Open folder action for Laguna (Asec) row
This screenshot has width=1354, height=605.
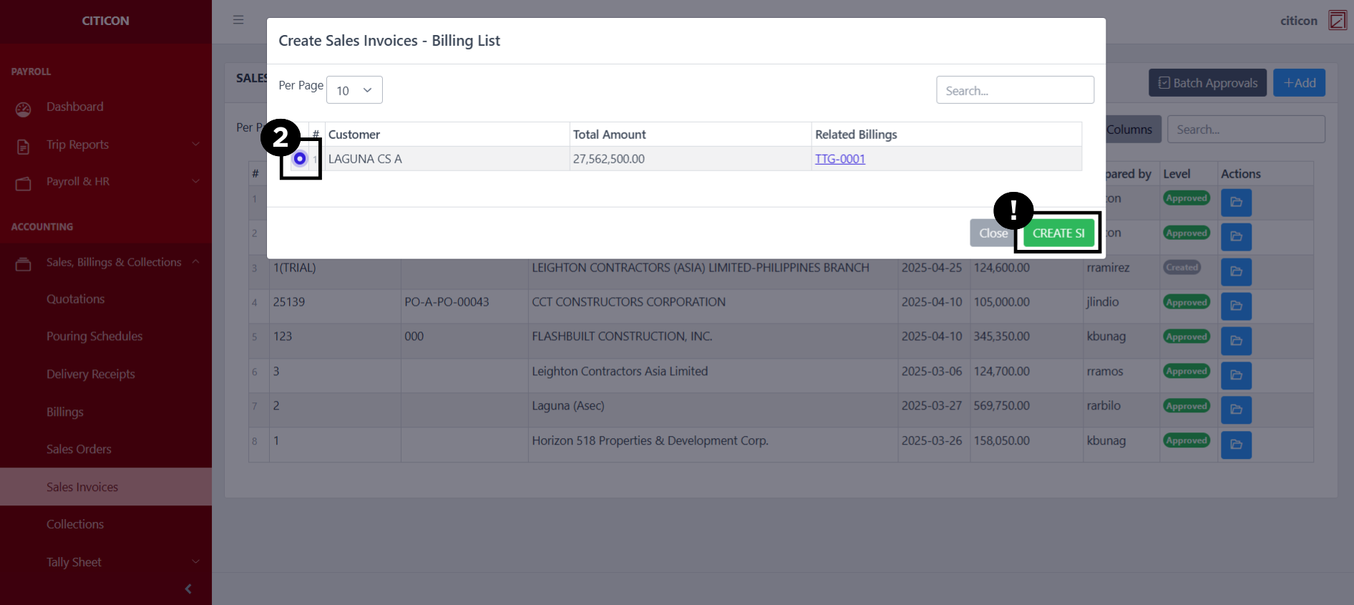1236,410
